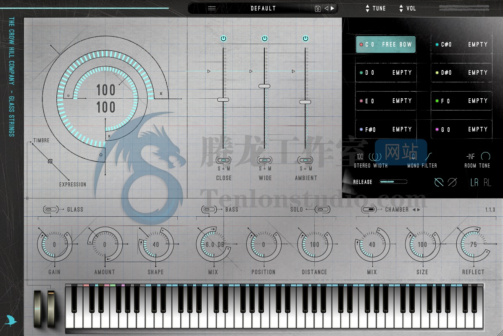
Task: Select RL swapped channel order
Action: pyautogui.click(x=487, y=182)
